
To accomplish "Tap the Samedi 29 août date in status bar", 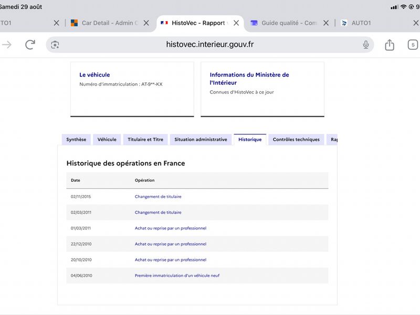I will pyautogui.click(x=21, y=7).
